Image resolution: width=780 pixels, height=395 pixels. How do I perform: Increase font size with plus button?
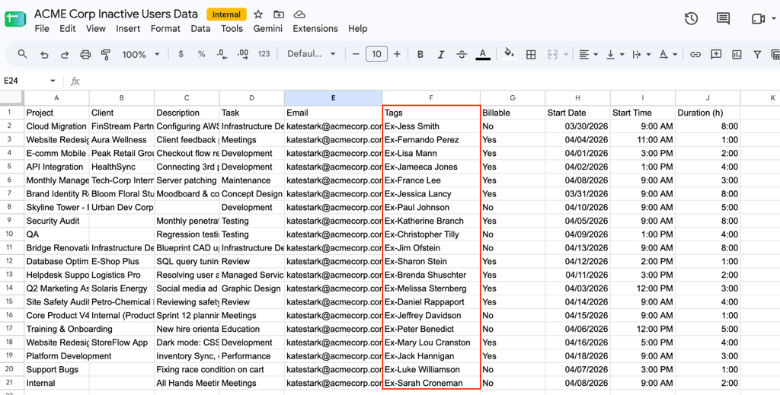(397, 54)
